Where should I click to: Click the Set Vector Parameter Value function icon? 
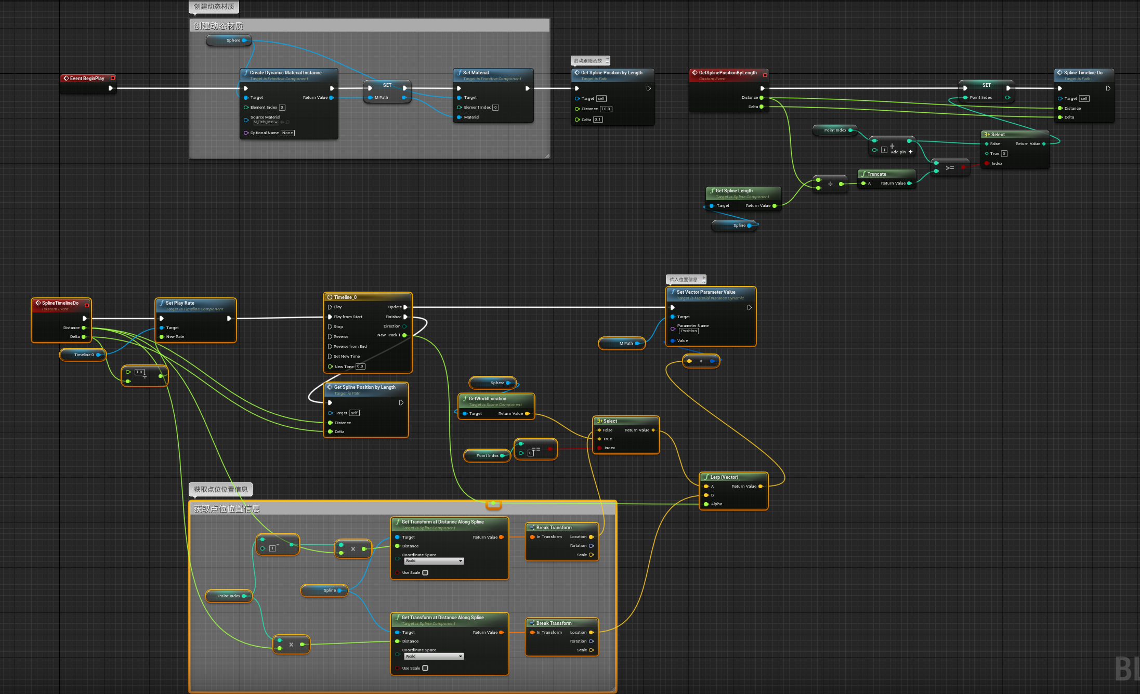(673, 292)
